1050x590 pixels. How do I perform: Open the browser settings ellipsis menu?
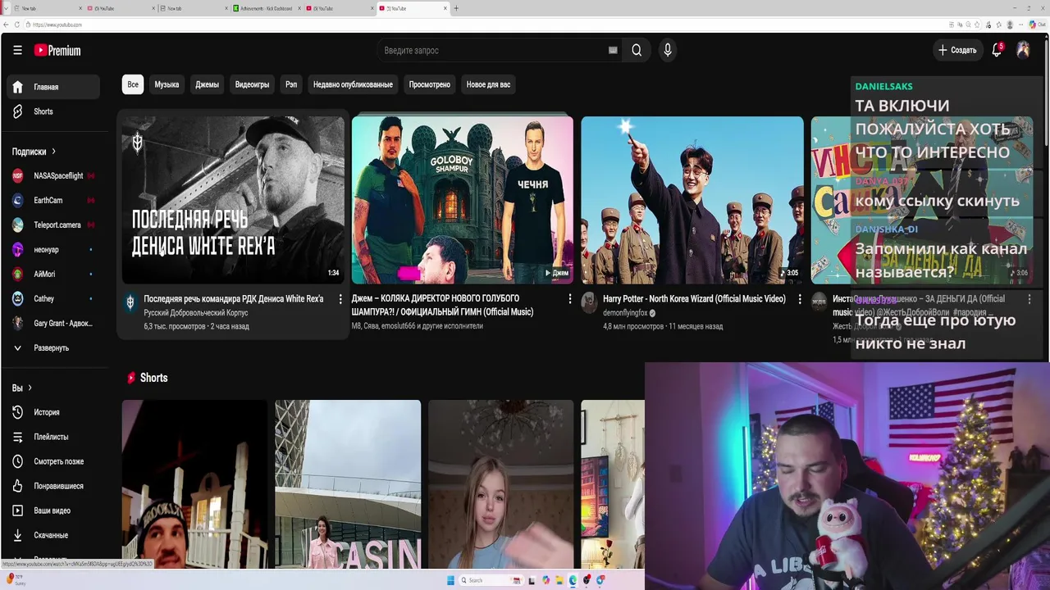1021,25
